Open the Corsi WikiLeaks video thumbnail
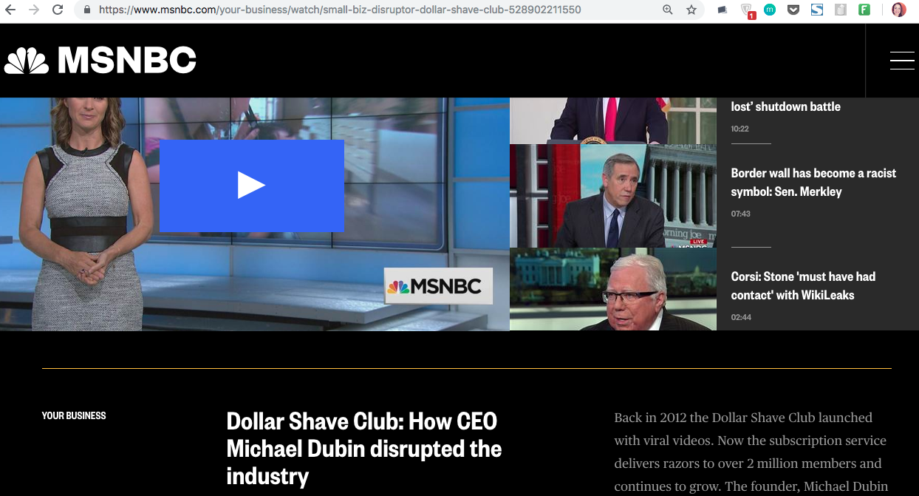Viewport: 919px width, 496px height. tap(613, 289)
